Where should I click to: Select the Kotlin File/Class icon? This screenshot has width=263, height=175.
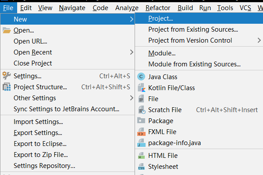tap(142, 87)
